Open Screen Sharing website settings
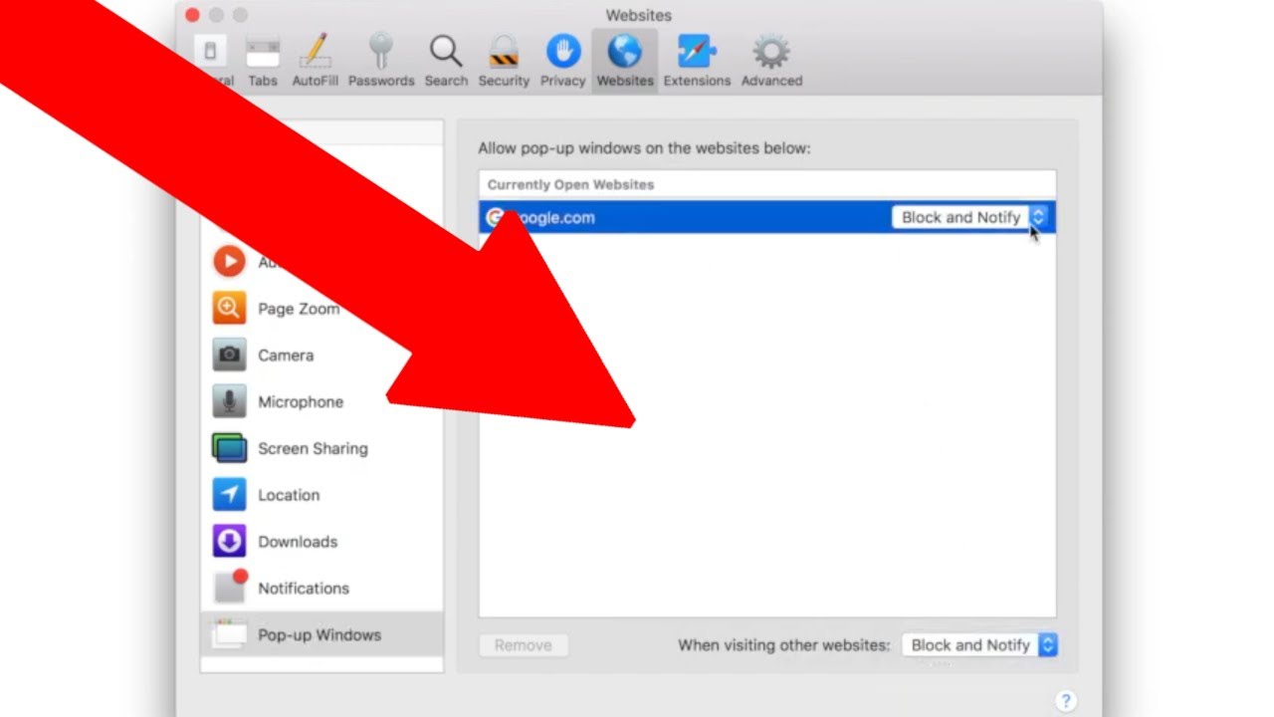 312,448
